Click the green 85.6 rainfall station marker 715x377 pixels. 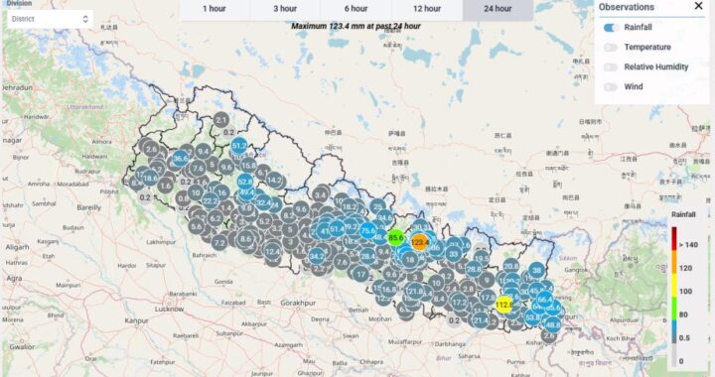[396, 238]
